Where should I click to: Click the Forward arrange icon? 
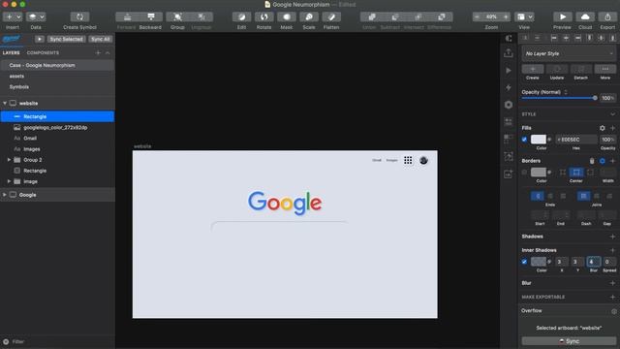point(127,16)
